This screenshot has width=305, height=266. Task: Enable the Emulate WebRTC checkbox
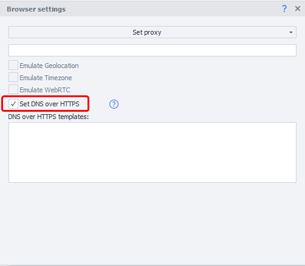tap(13, 89)
